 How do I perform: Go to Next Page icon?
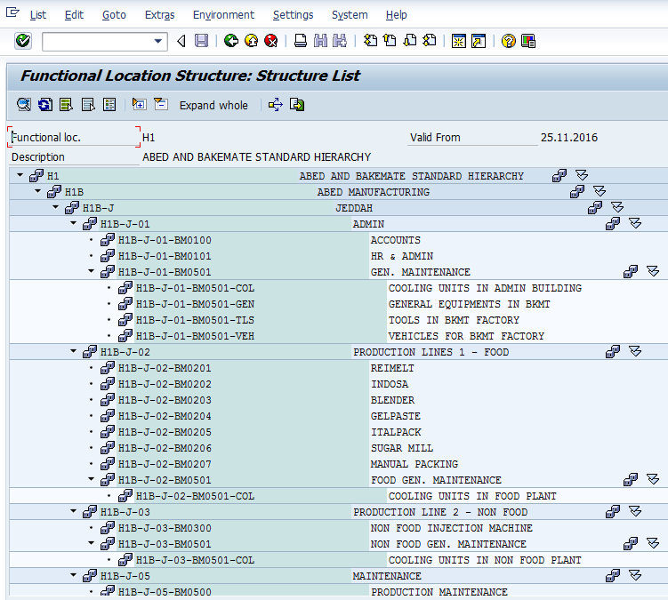410,41
